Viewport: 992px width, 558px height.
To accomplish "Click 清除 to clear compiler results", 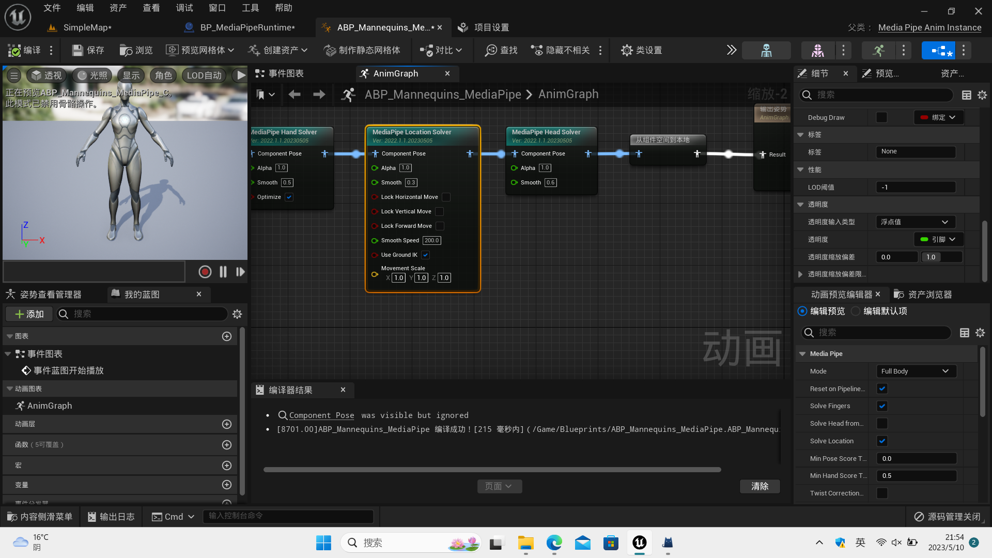I will 760,486.
